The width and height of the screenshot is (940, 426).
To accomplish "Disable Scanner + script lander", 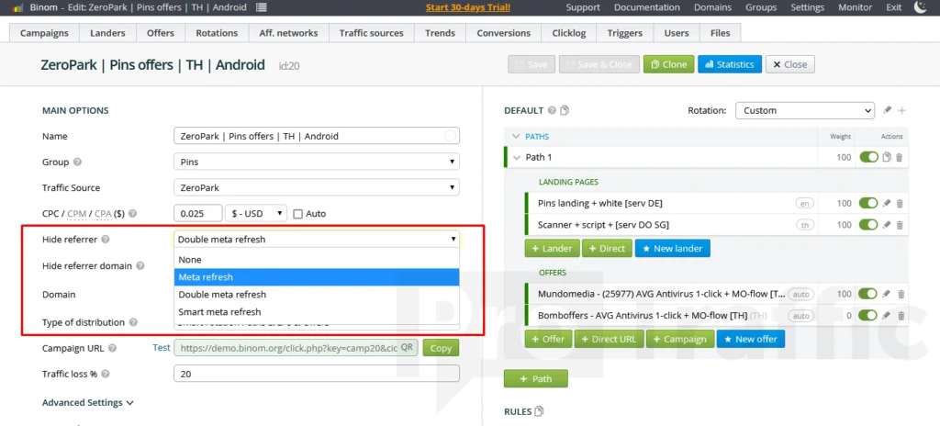I will [868, 225].
